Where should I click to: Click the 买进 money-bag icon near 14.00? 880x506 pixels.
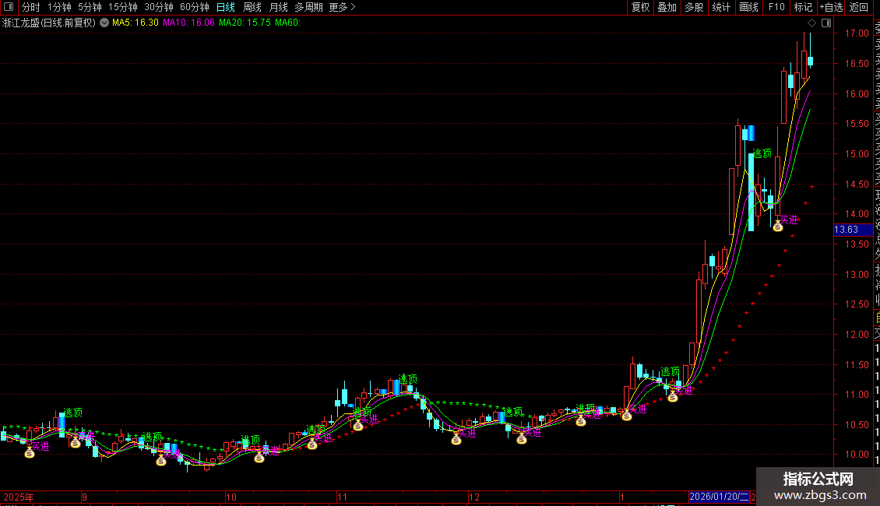pos(778,226)
